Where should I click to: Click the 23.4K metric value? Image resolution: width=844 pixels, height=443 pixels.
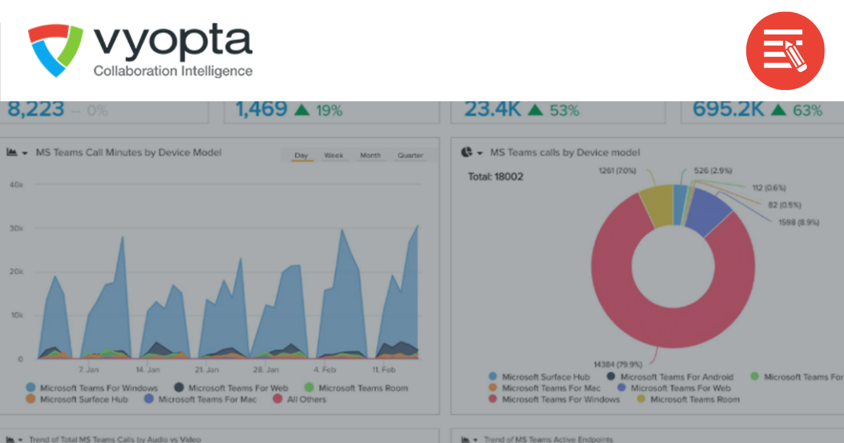click(x=492, y=110)
